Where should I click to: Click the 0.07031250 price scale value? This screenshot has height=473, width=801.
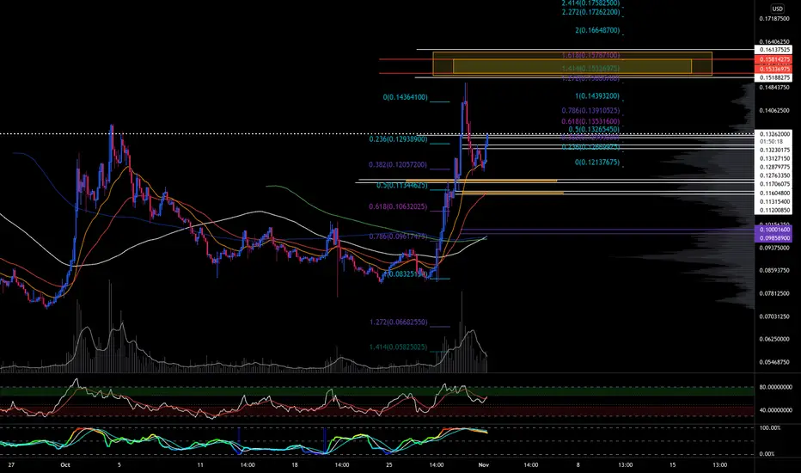point(773,316)
